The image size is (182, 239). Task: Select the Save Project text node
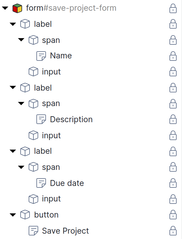(x=65, y=231)
